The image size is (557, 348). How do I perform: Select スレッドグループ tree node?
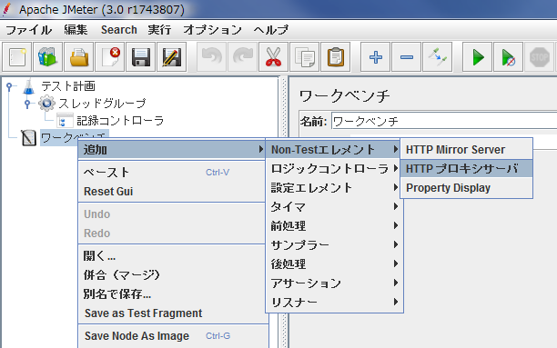tap(102, 104)
